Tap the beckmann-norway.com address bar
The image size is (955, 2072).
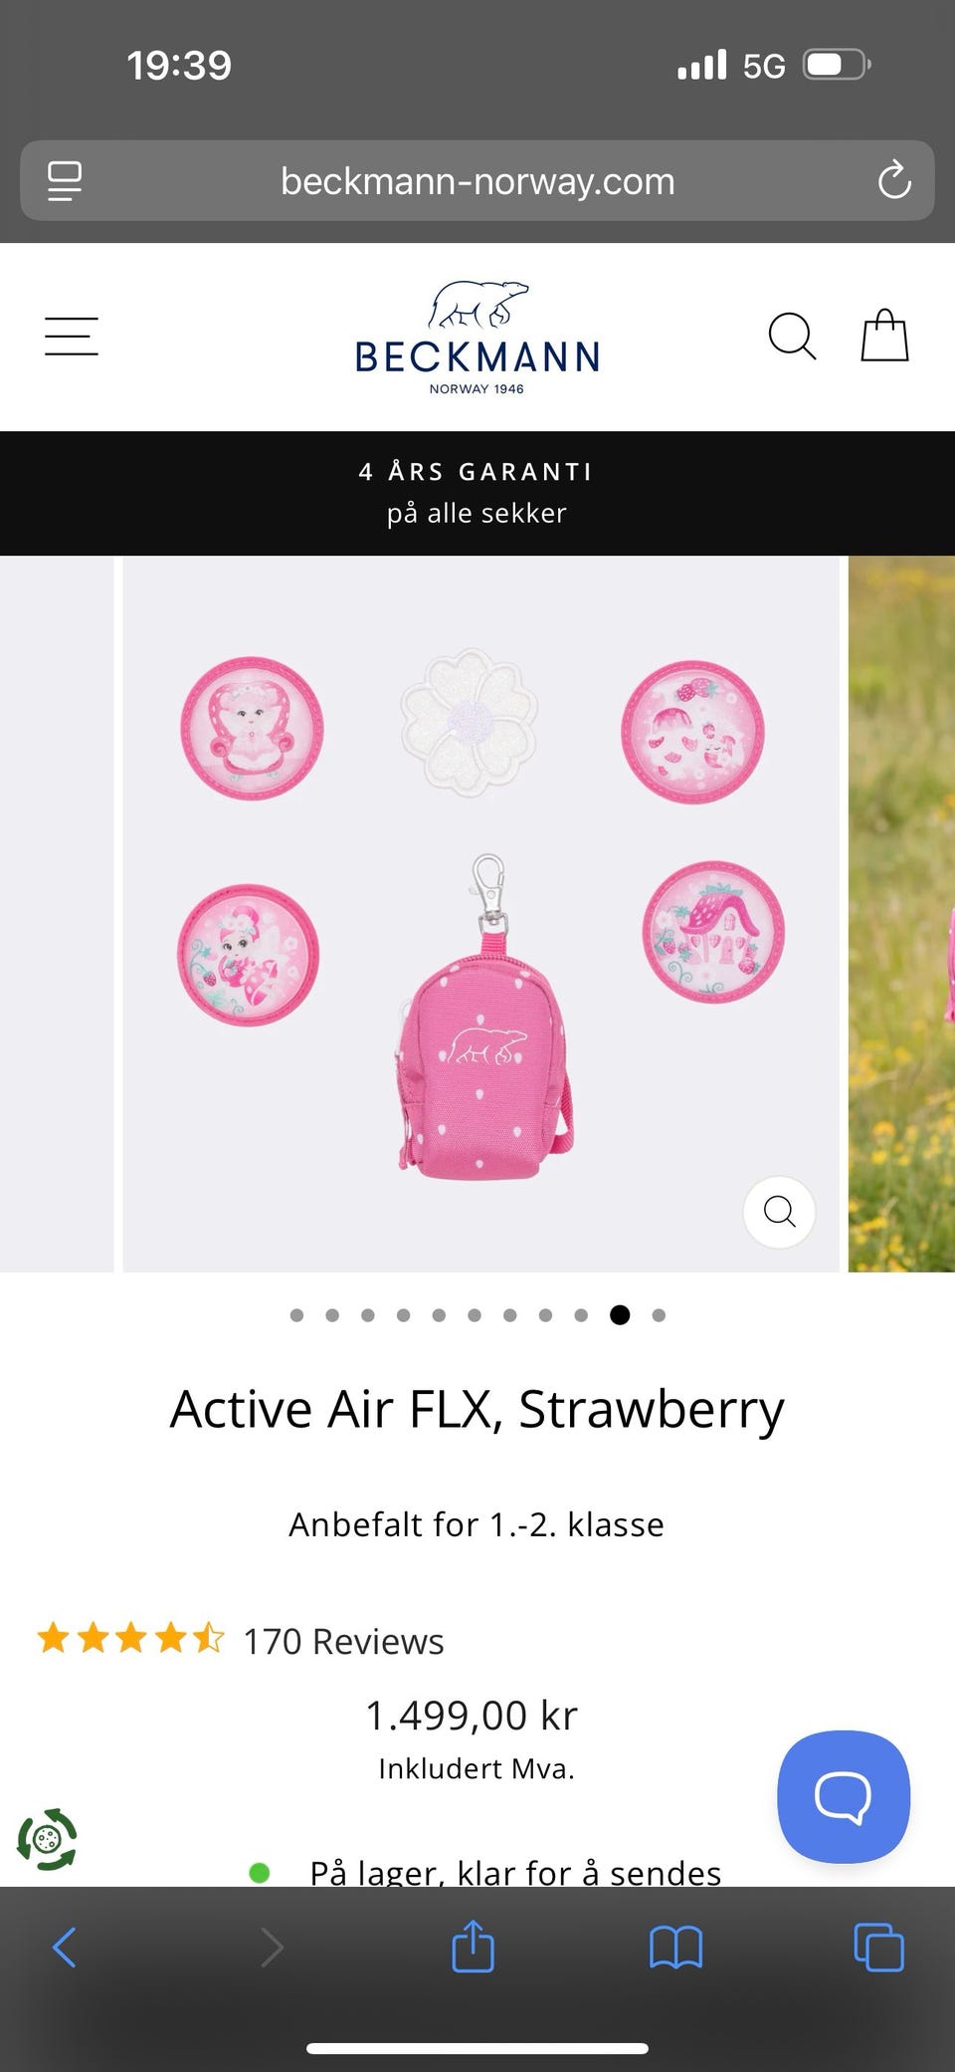point(477,180)
